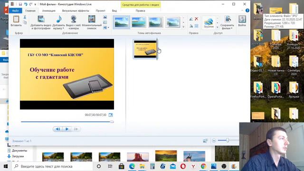
Task: Open the Сентябрь 2020 desktop folder
Action: (x=294, y=66)
